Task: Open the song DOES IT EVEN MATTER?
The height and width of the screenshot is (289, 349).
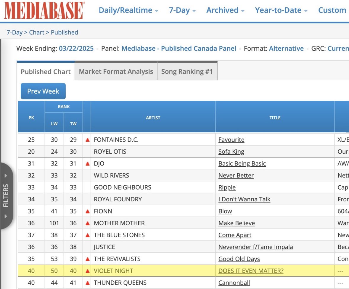Action: [251, 271]
